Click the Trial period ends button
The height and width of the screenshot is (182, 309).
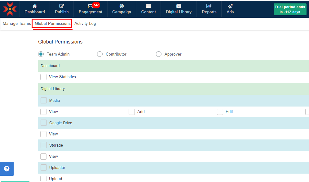[289, 9]
